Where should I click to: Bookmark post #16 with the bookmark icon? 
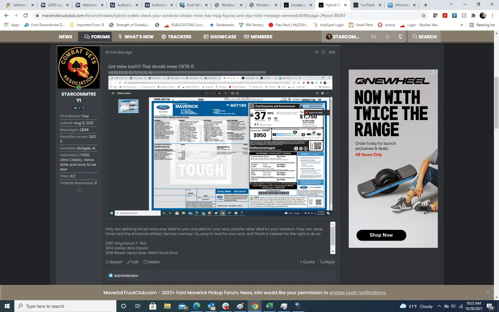323,52
